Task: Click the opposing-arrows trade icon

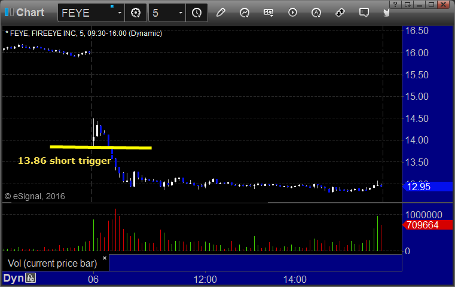Action: pyautogui.click(x=340, y=13)
